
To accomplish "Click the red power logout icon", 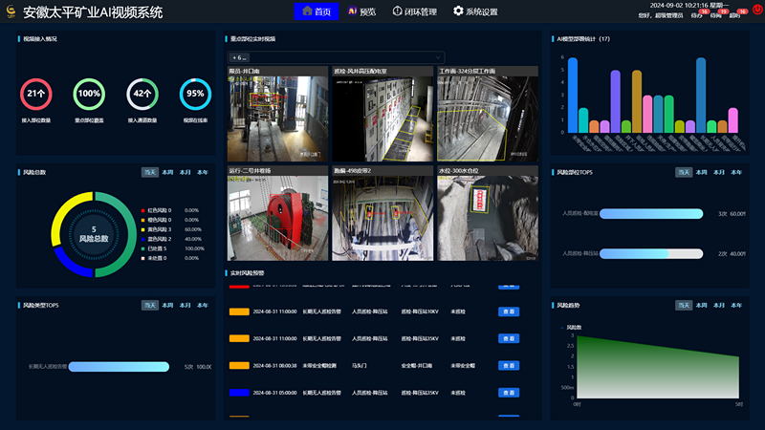I will (756, 11).
